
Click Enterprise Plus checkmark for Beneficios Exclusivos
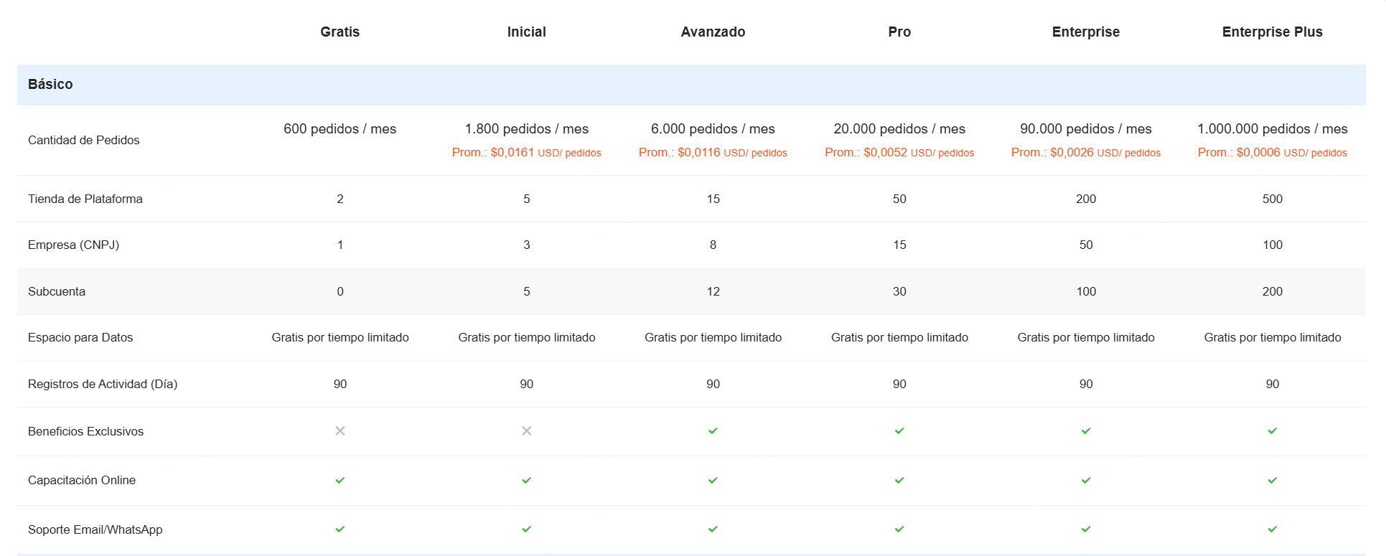coord(1272,431)
